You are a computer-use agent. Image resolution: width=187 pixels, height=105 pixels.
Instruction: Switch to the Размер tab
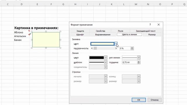[152, 34]
